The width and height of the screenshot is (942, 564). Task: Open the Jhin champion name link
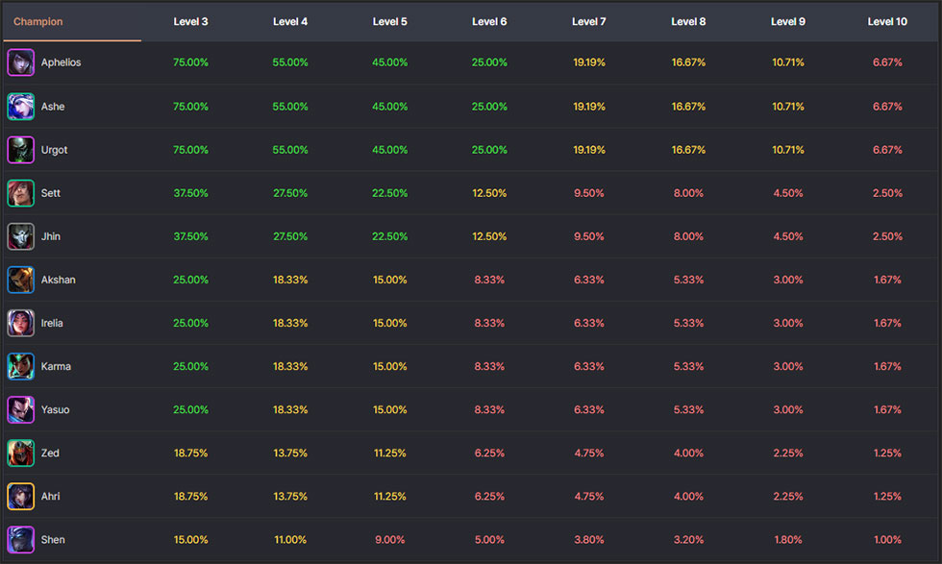[50, 236]
